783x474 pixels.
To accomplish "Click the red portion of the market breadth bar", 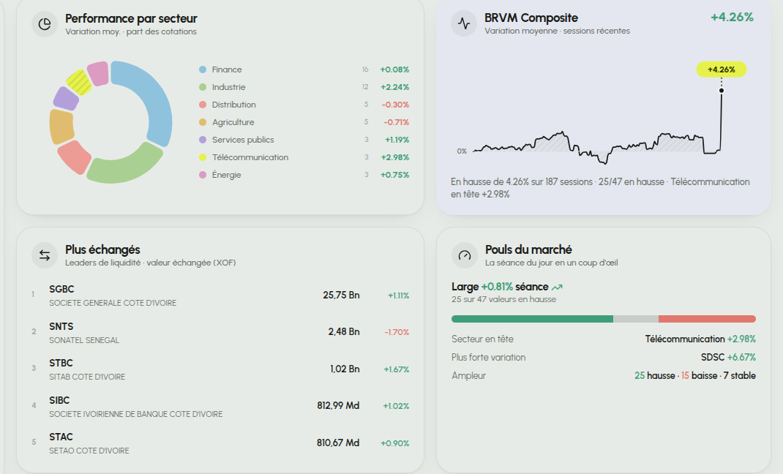I will (x=707, y=319).
